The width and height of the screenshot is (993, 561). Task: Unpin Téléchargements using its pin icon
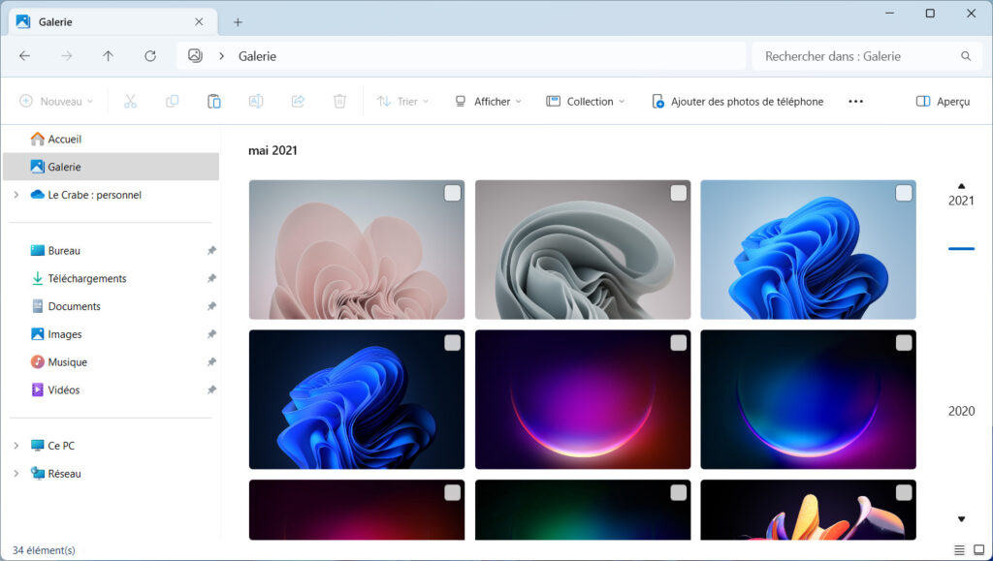tap(211, 278)
